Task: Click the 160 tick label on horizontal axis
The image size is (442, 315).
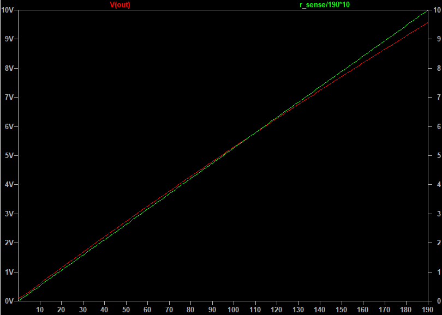Action: click(x=363, y=310)
